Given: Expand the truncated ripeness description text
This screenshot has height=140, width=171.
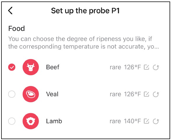Looking at the screenshot, I should [84, 43].
